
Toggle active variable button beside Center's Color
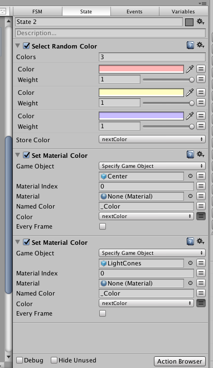[201, 216]
